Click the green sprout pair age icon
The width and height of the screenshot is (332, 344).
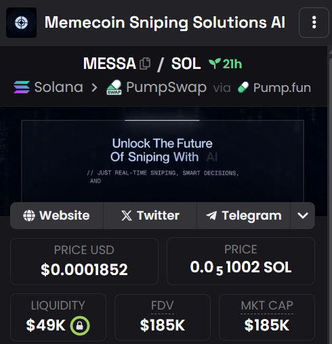tap(215, 64)
